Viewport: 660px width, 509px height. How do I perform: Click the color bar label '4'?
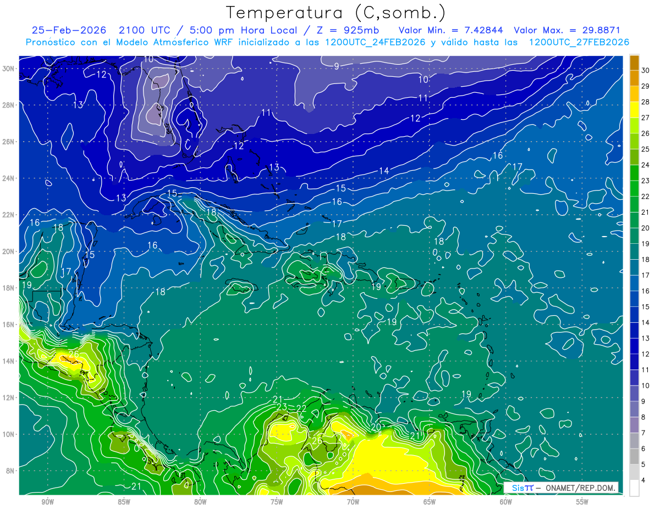(x=643, y=480)
